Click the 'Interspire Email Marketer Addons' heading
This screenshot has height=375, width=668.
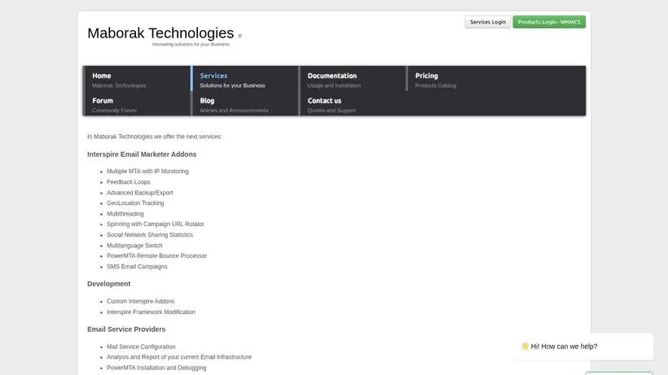click(142, 155)
